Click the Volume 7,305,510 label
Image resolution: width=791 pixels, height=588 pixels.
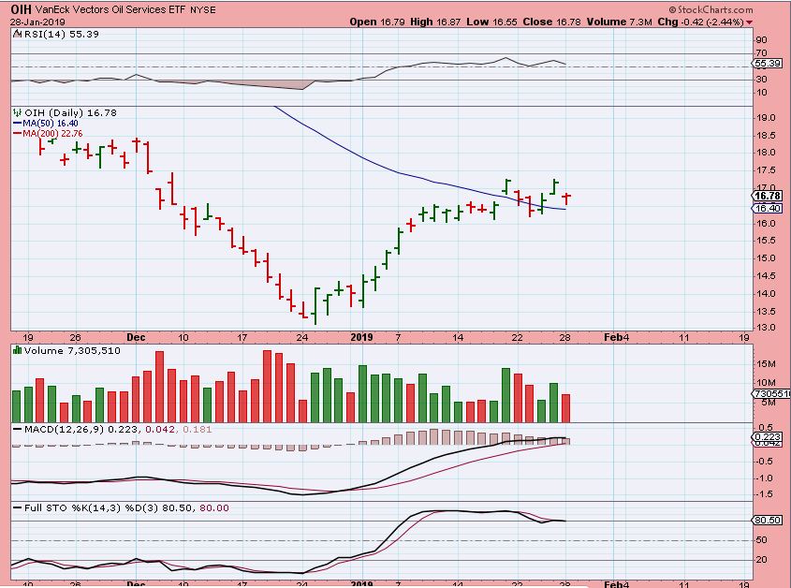click(x=72, y=350)
